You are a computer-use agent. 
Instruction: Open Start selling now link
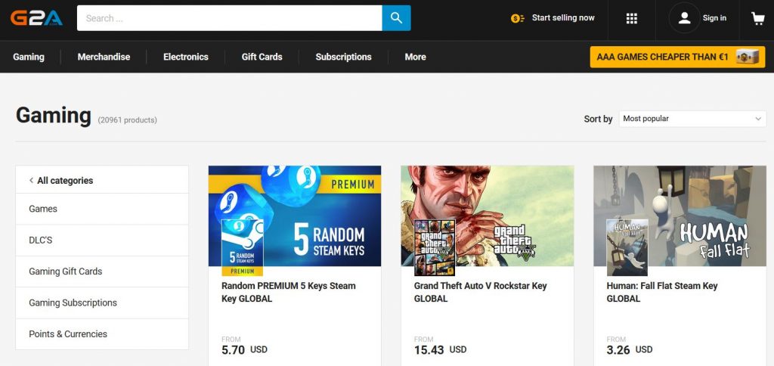563,18
